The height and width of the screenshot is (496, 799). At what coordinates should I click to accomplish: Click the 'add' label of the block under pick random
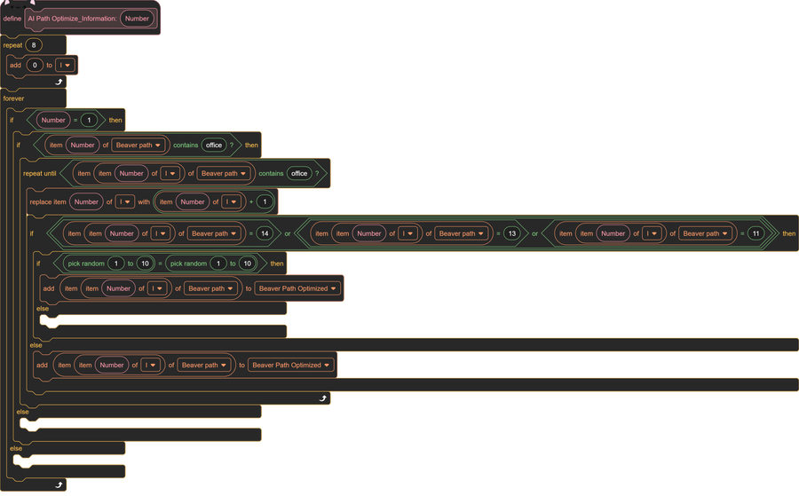(x=49, y=288)
